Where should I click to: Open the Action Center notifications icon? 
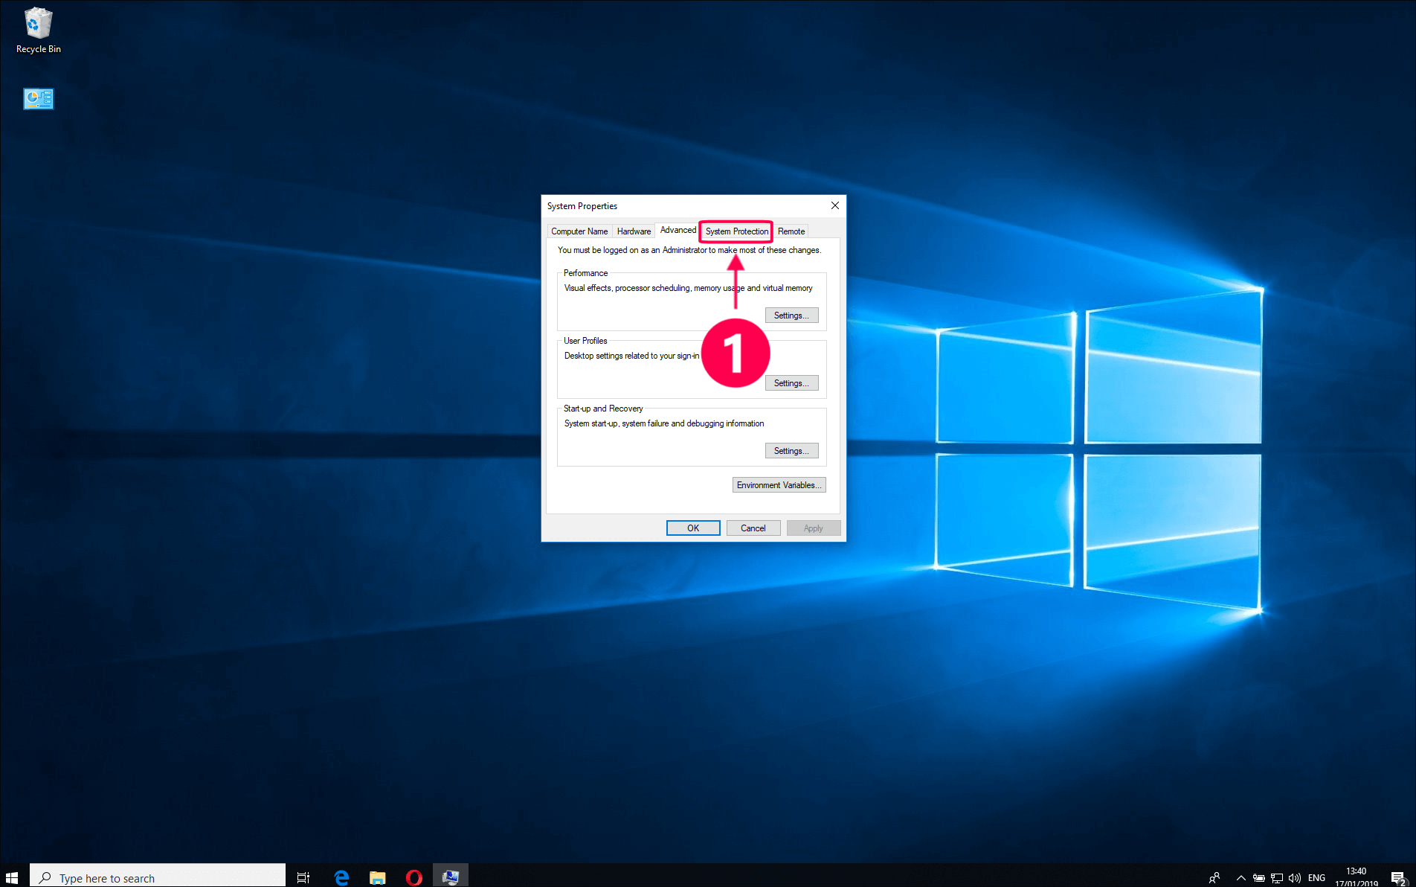1397,877
